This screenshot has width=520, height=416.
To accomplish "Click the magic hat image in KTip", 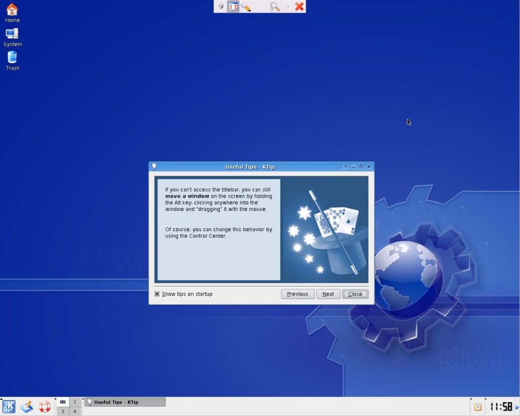I will coord(326,230).
